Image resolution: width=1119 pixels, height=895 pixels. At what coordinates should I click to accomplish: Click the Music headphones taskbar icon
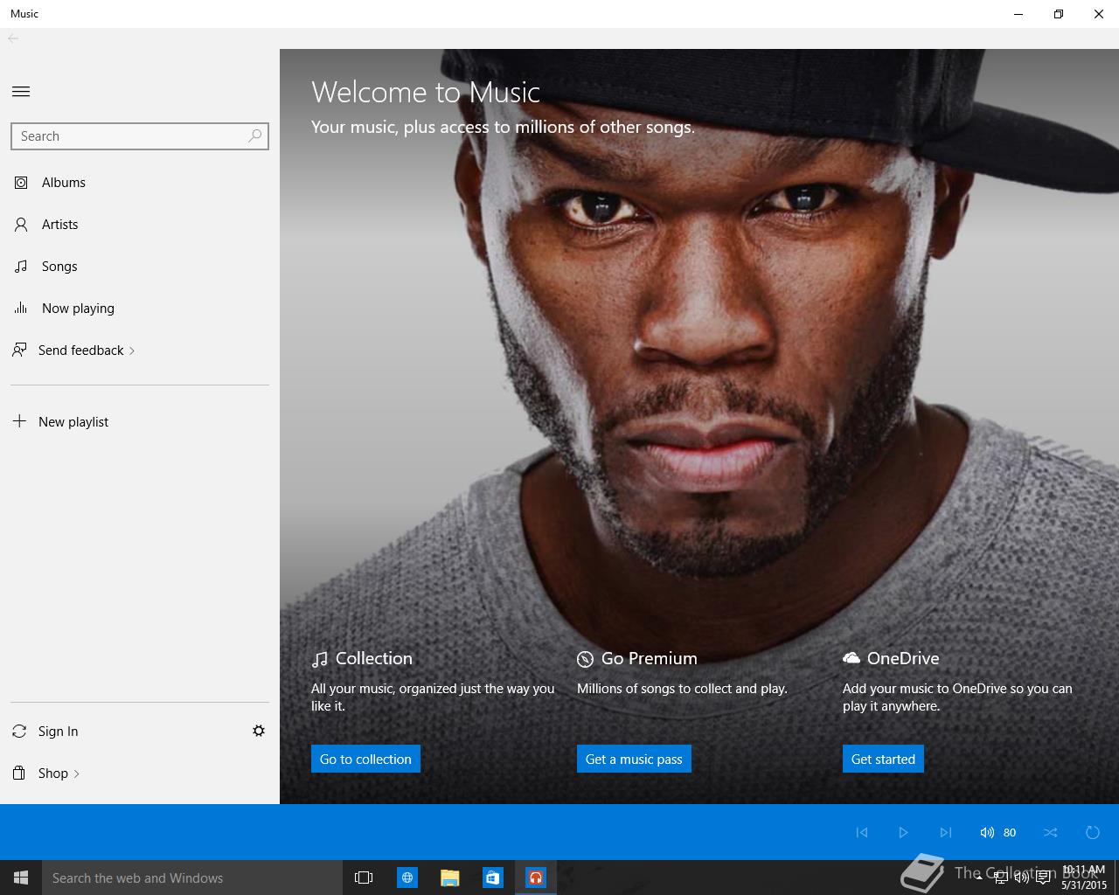point(536,878)
